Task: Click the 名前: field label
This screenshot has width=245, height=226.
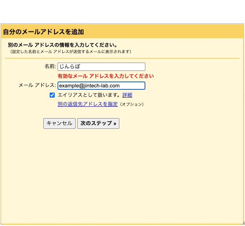Action: (x=50, y=67)
